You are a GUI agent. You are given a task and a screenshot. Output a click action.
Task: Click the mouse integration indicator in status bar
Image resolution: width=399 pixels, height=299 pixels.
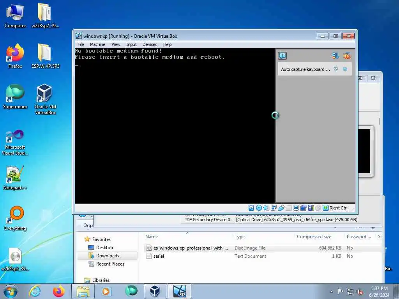pos(318,208)
